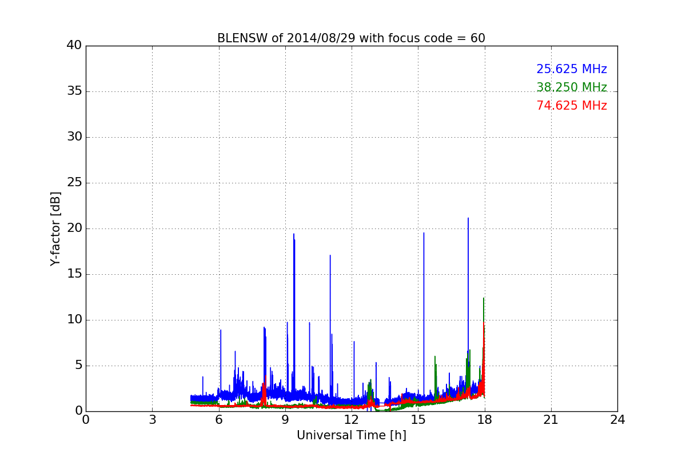Select the 38.250 MHz legend label
Screen dimensions: 686x457
572,87
